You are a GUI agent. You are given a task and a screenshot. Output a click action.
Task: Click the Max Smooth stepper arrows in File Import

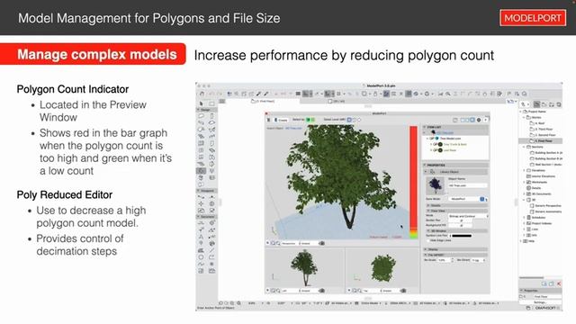(x=452, y=260)
